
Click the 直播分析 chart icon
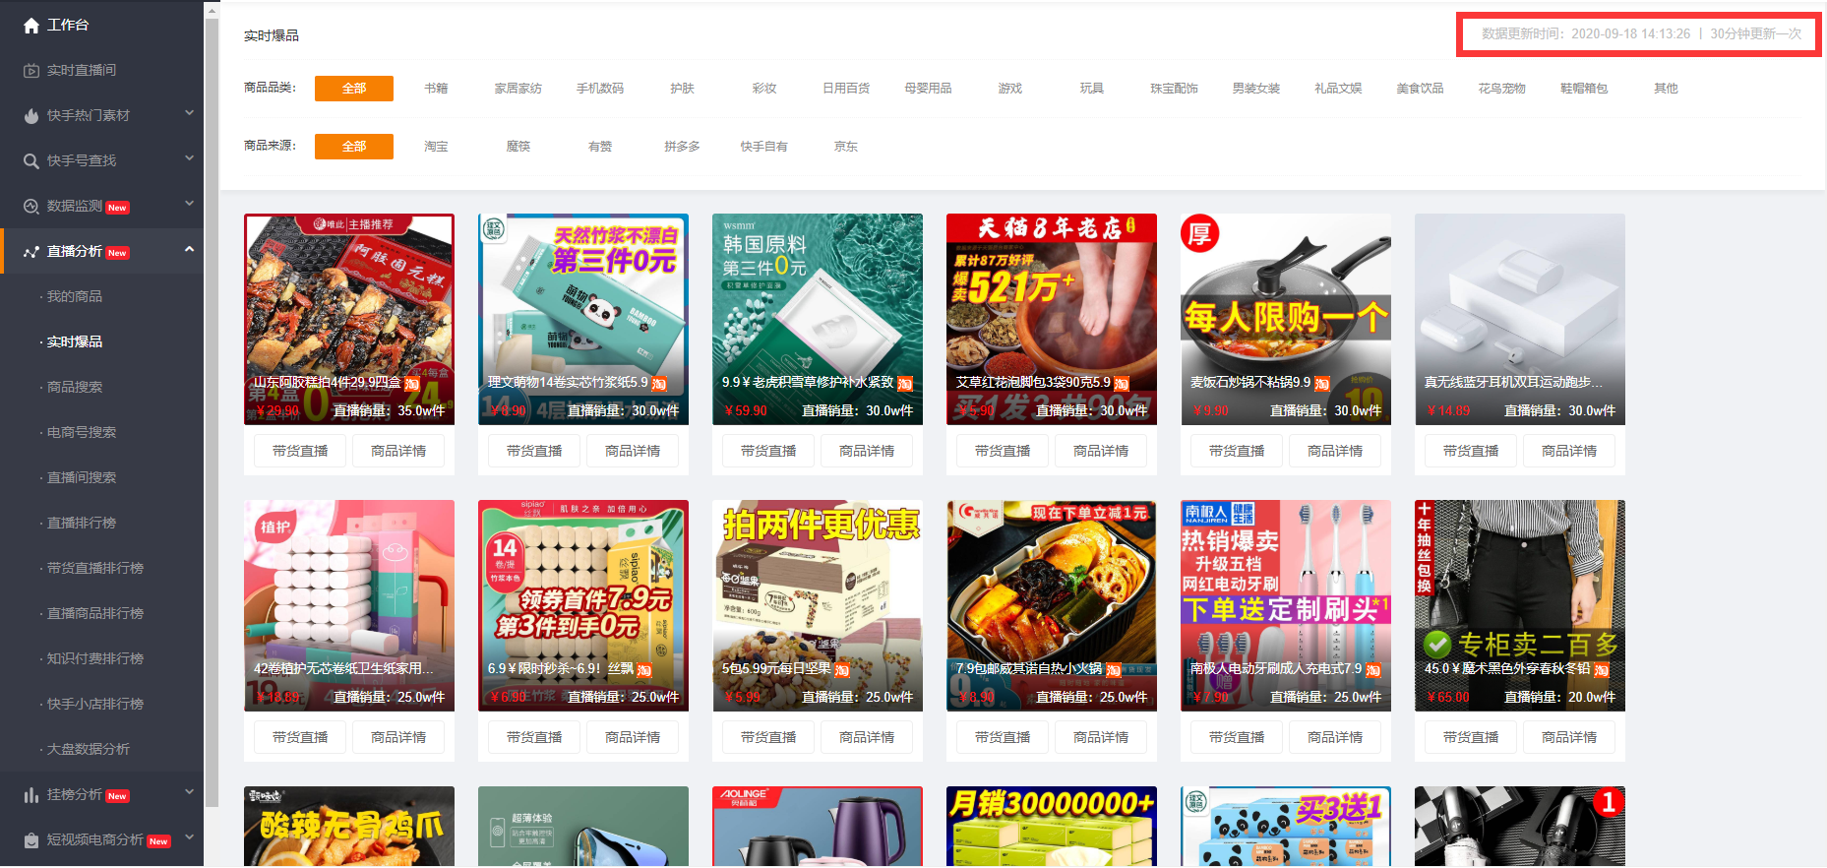31,252
